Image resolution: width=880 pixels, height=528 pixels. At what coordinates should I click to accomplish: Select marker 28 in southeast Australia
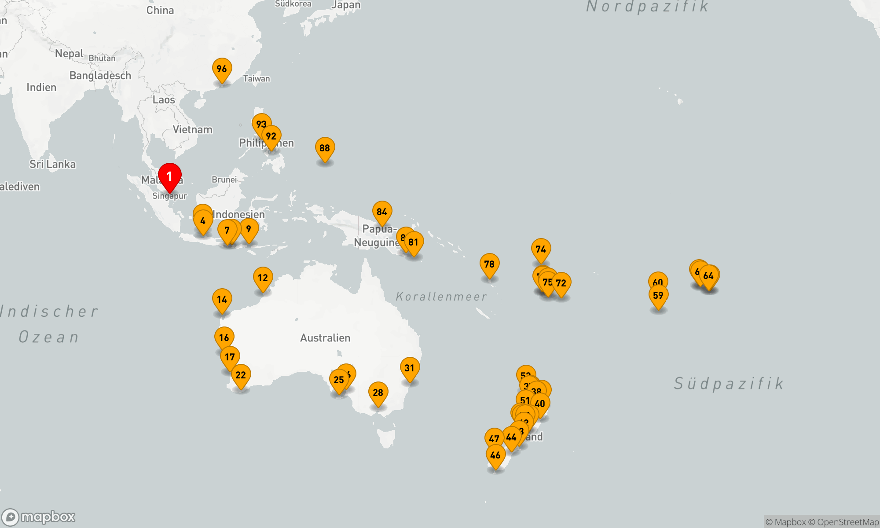point(378,393)
